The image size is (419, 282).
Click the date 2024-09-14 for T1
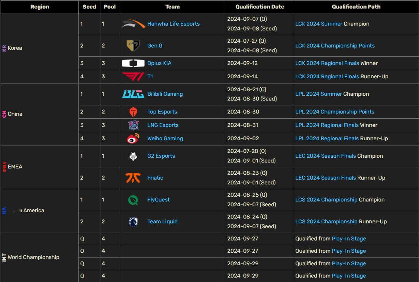click(242, 76)
